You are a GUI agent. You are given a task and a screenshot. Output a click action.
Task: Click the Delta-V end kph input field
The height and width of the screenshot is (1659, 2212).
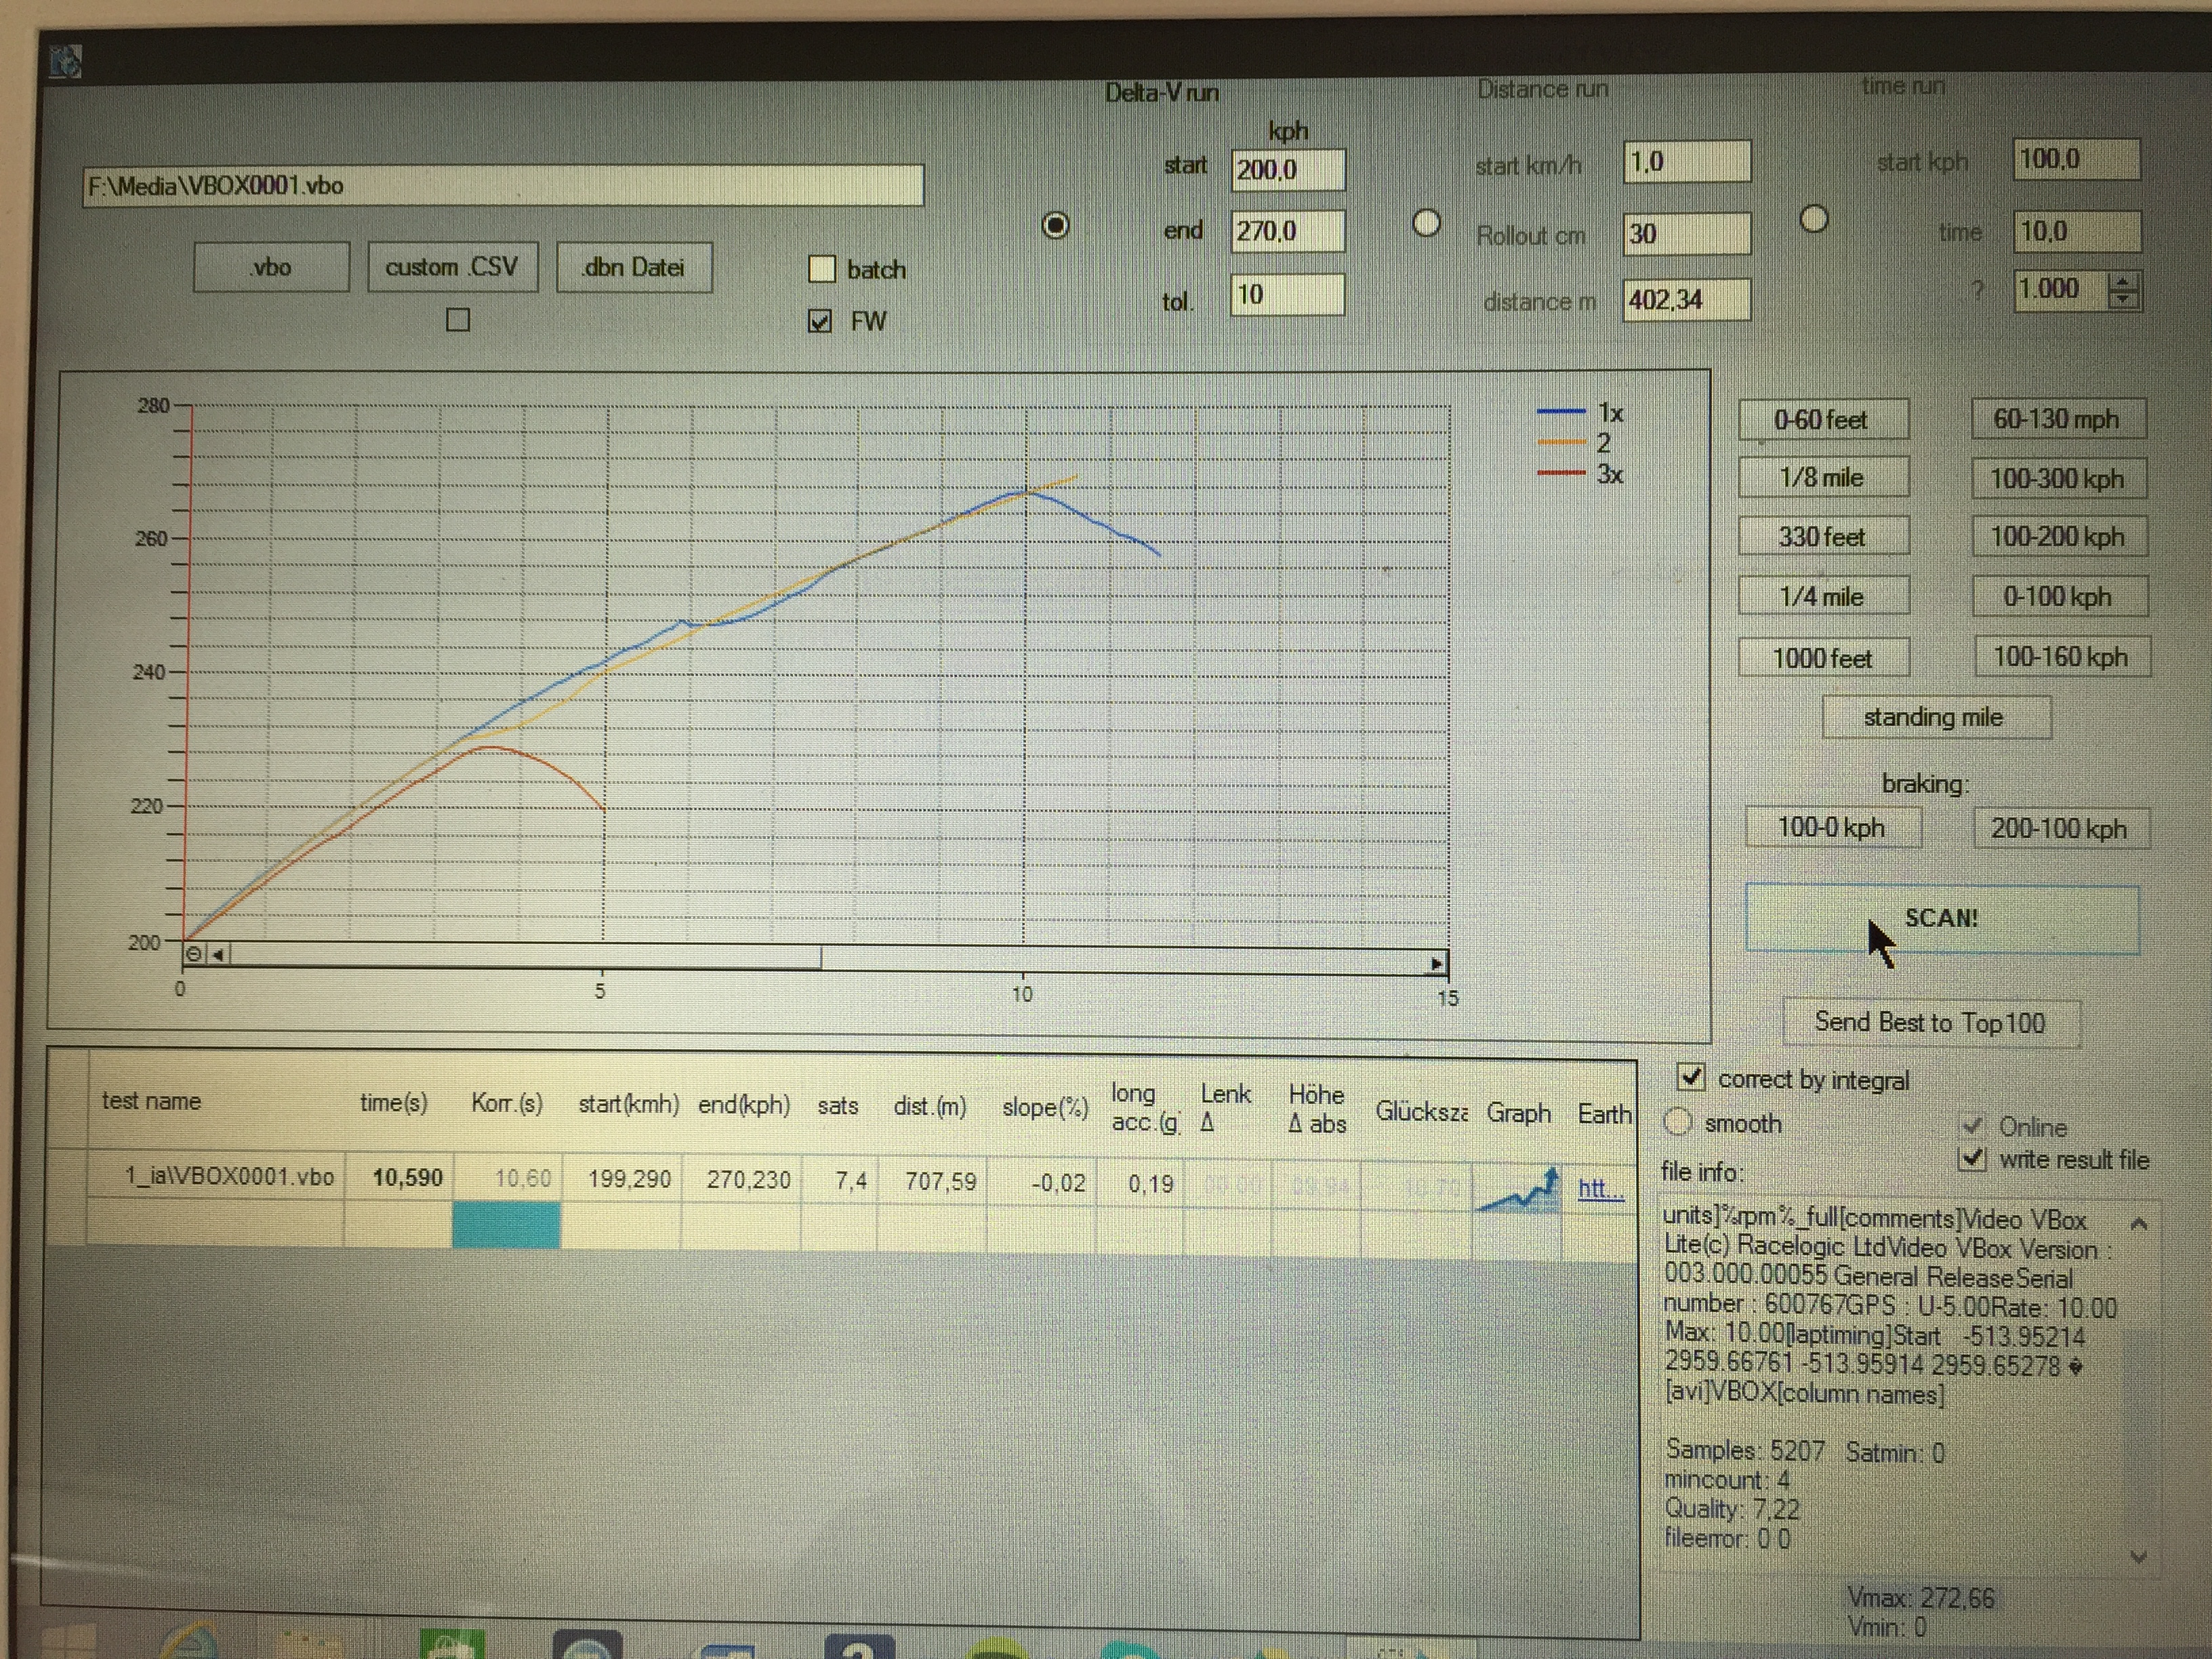[1287, 232]
